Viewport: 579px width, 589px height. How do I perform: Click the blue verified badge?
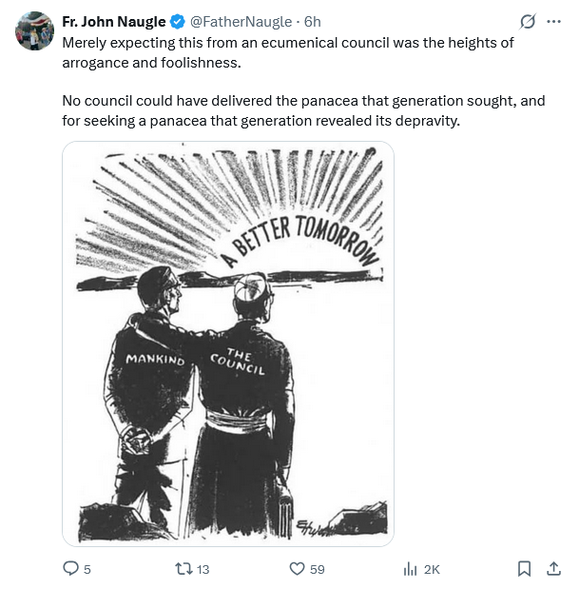pyautogui.click(x=178, y=22)
